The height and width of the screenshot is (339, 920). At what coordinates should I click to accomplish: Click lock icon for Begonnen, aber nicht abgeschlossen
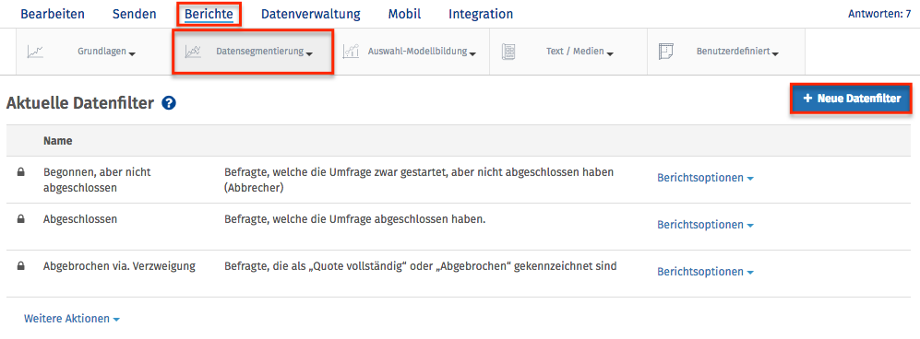coord(21,172)
